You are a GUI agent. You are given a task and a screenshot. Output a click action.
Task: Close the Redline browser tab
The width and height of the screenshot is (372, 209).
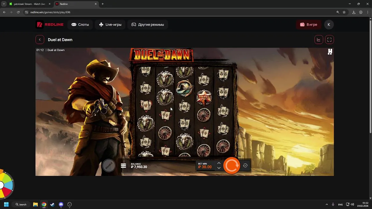(96, 4)
